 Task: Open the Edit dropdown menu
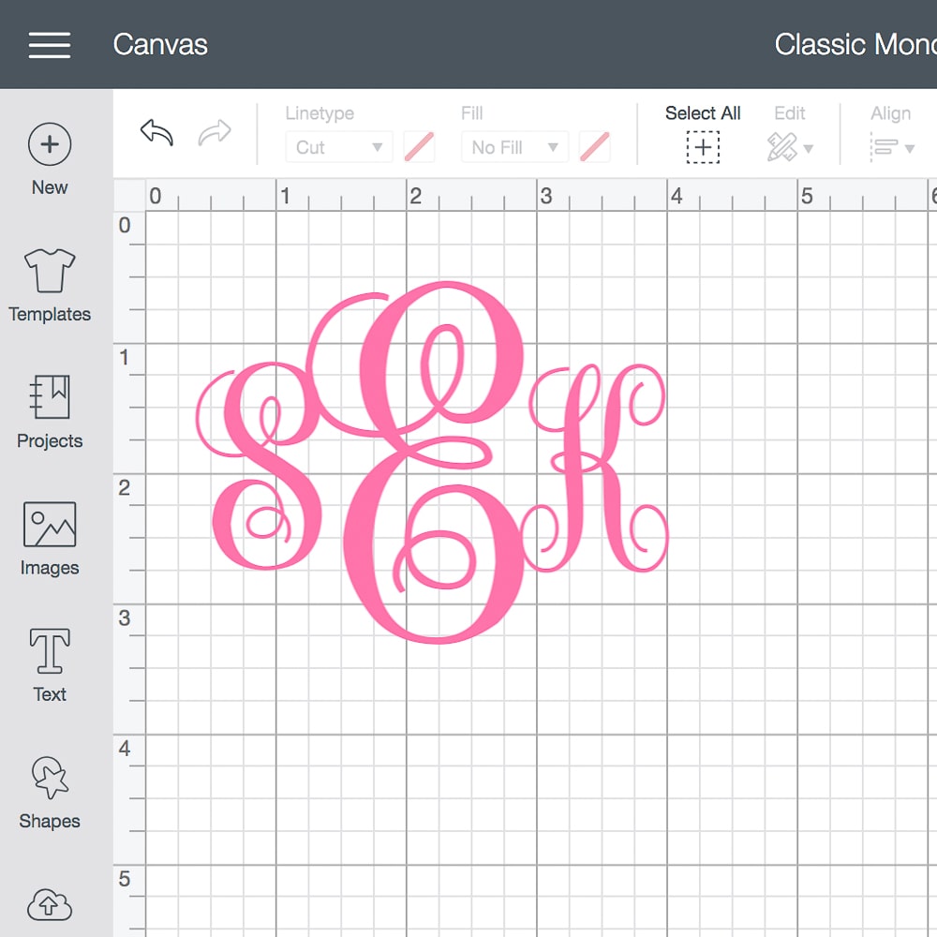[x=790, y=147]
